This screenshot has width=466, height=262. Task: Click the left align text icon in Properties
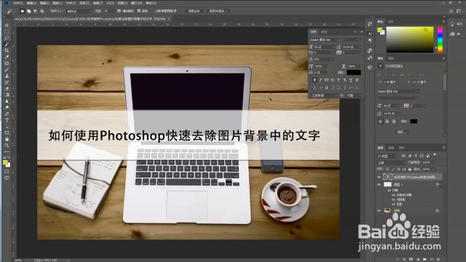point(381,122)
